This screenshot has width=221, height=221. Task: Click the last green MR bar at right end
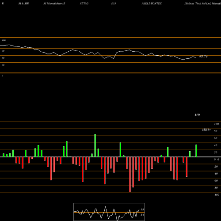(196, 151)
